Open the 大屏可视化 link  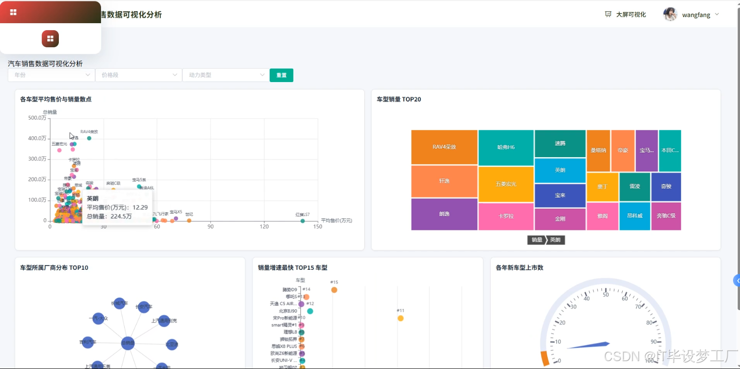coord(631,14)
